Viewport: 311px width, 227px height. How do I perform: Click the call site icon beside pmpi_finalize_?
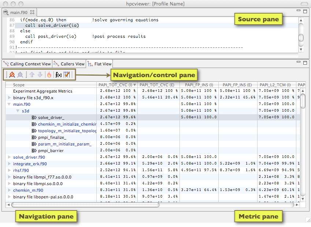pos(34,137)
